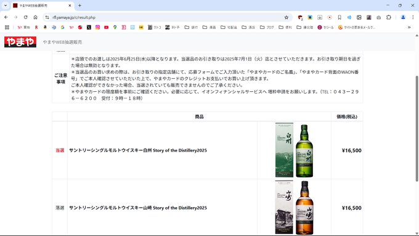Click the camera screenshot extension icon
The image size is (419, 236).
tap(379, 17)
